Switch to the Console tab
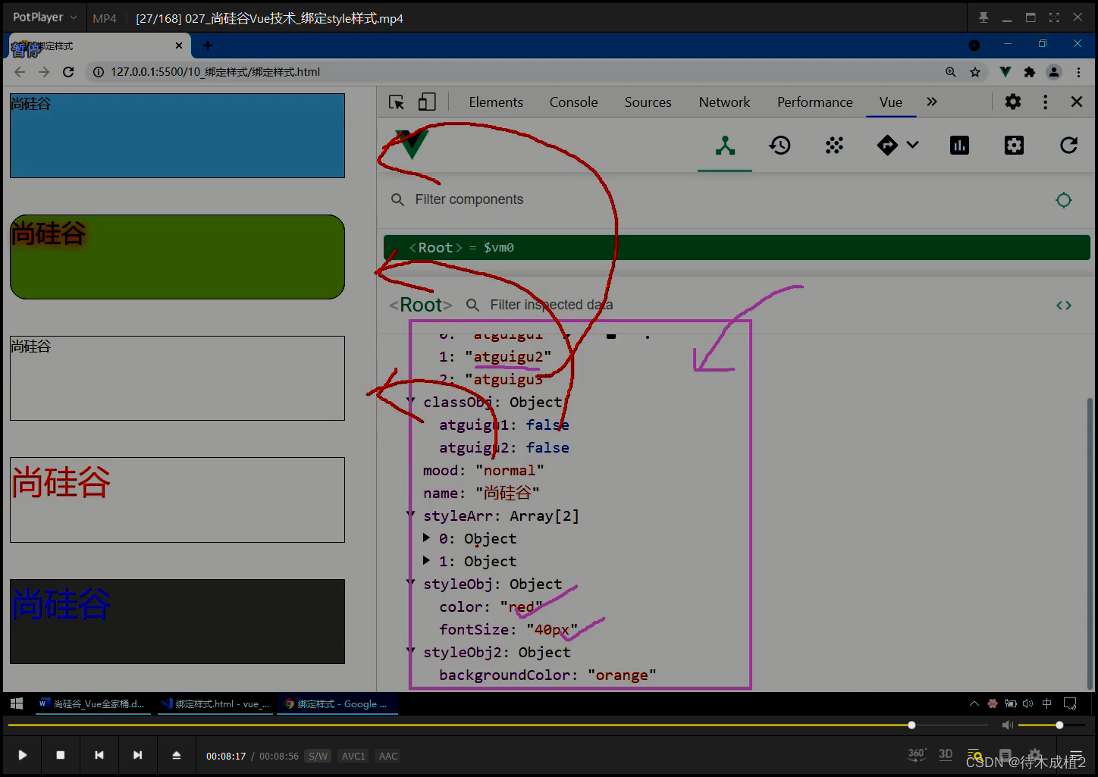Image resolution: width=1098 pixels, height=777 pixels. tap(573, 102)
